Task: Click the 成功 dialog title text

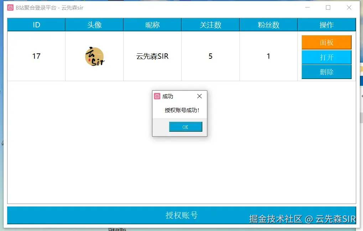Action: 168,96
